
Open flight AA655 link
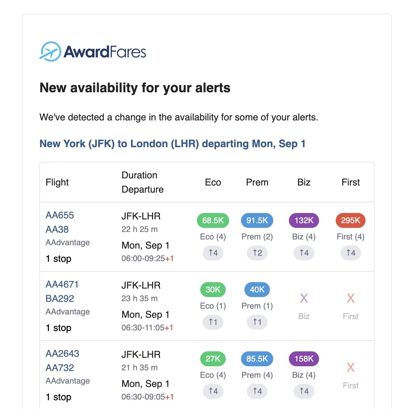[x=60, y=215]
